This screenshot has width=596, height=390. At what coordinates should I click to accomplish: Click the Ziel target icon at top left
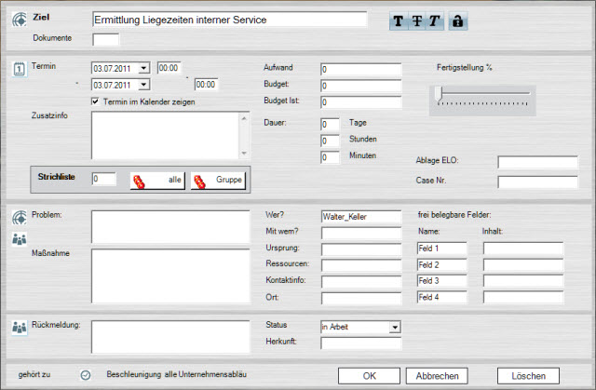click(x=19, y=18)
